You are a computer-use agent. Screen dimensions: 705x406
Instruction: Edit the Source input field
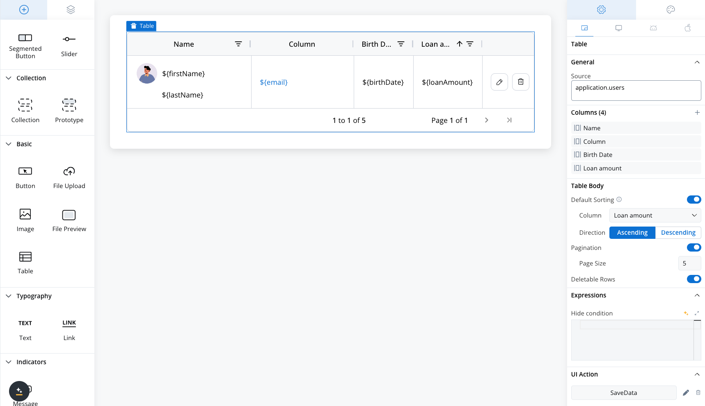click(x=636, y=91)
